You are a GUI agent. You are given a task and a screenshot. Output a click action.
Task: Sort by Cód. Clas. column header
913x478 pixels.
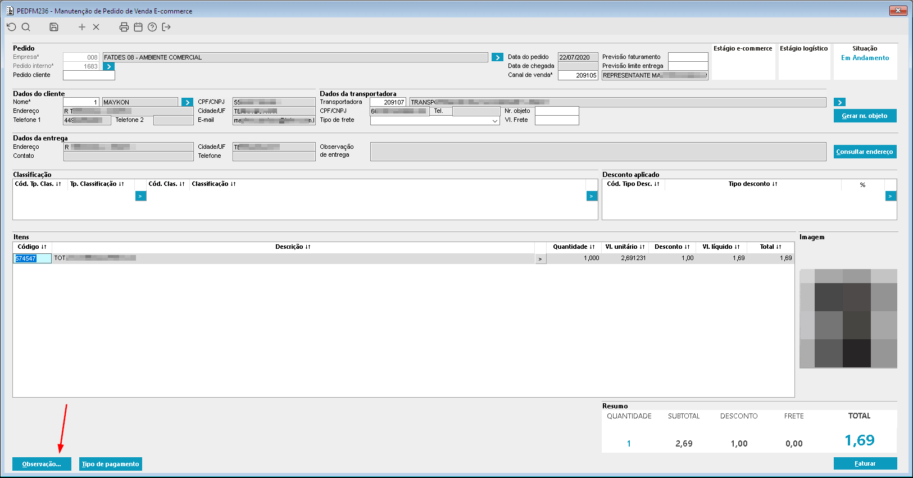[166, 184]
